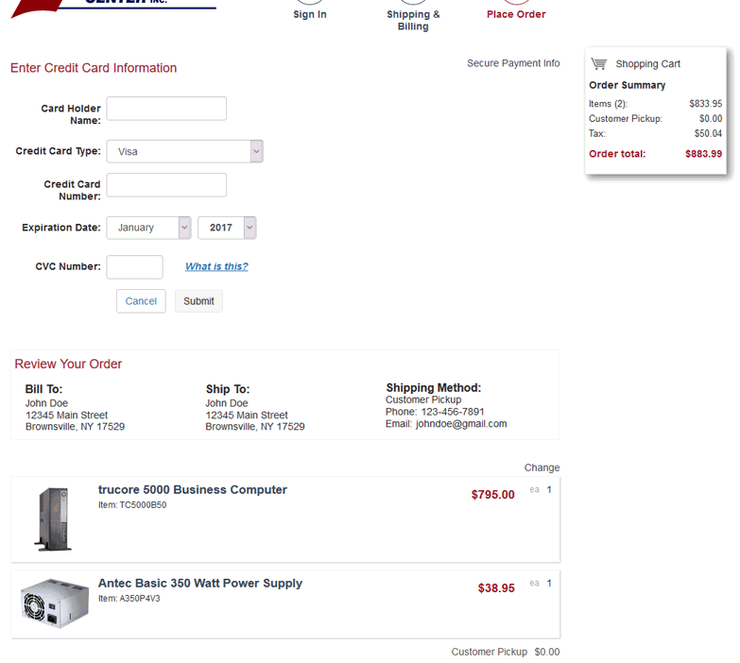Submit the credit card form
740x663 pixels.
pyautogui.click(x=198, y=301)
